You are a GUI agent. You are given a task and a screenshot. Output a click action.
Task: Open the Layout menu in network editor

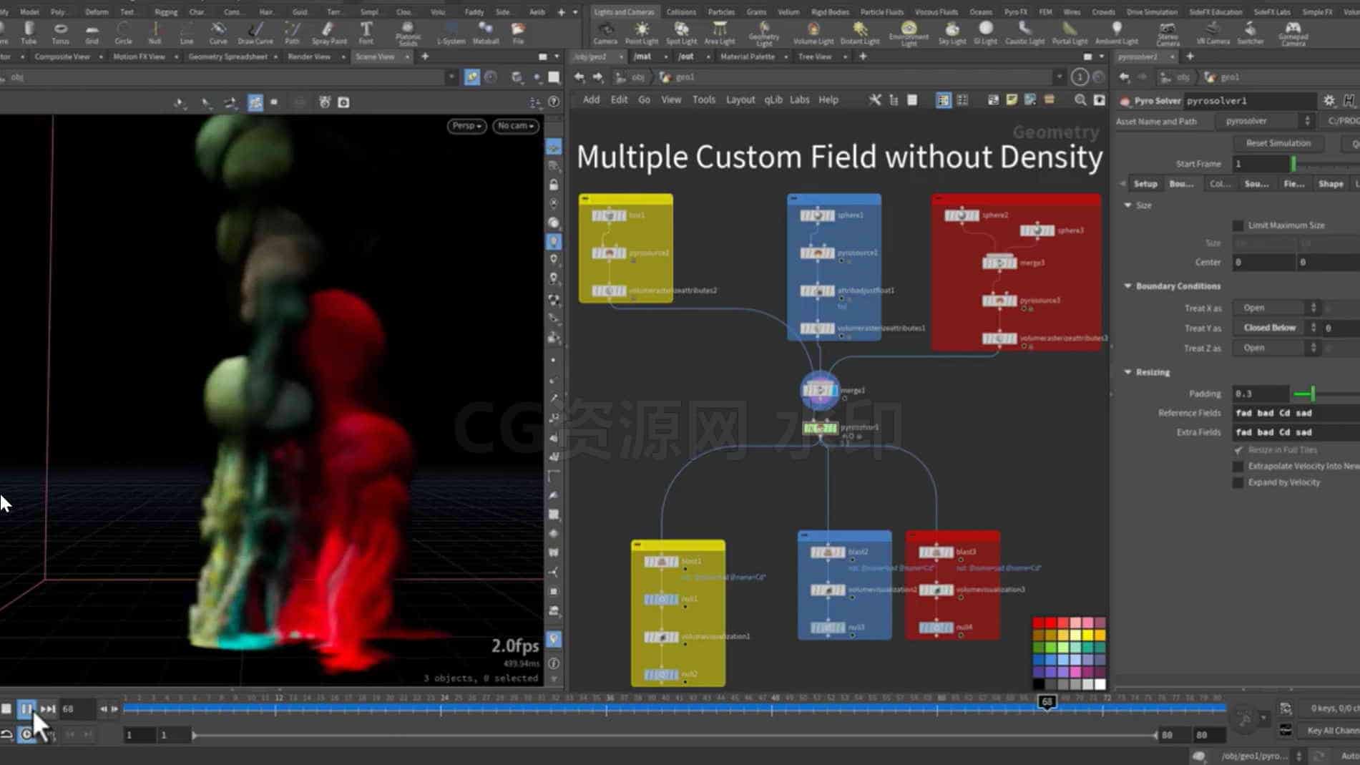pos(740,100)
